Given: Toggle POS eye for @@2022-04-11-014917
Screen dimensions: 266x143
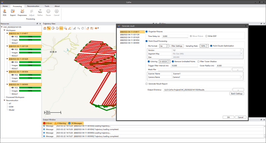Looking at the screenshot, I should 13,37.
